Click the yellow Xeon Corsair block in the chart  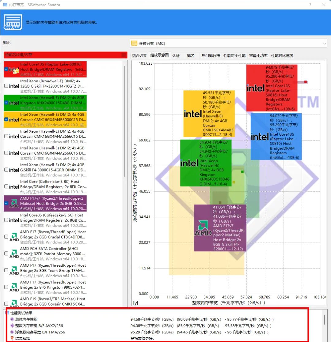coord(209,114)
